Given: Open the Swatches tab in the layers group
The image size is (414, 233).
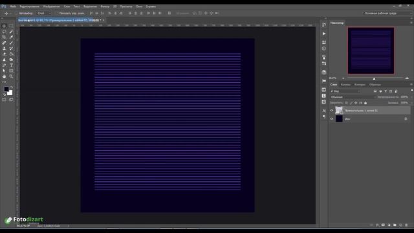Looking at the screenshot, I should click(375, 85).
